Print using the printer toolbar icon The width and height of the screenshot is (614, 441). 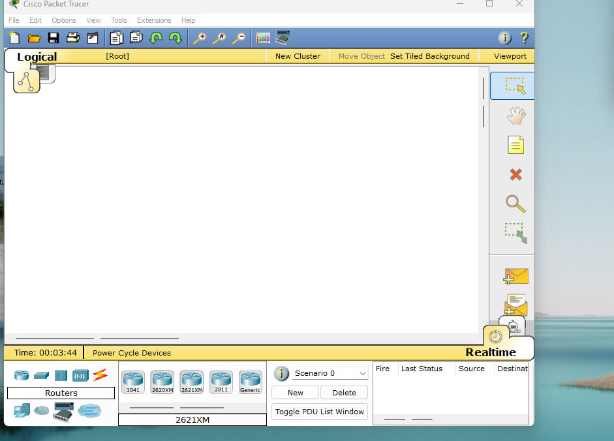click(x=73, y=38)
